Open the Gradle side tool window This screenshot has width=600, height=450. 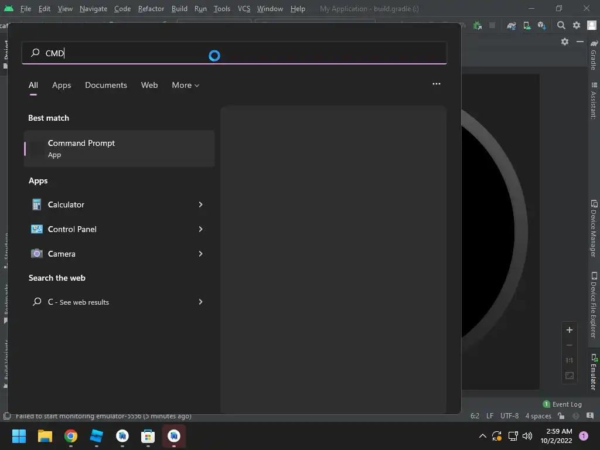click(594, 56)
